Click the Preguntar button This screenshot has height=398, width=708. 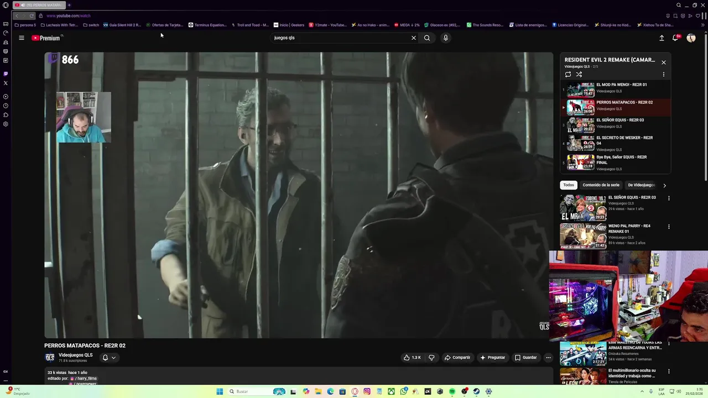click(x=492, y=358)
